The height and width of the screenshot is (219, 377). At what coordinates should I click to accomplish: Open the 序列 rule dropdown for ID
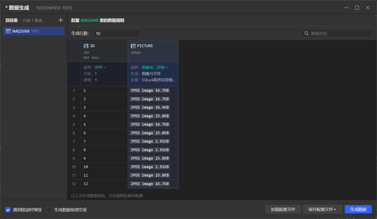pos(100,67)
